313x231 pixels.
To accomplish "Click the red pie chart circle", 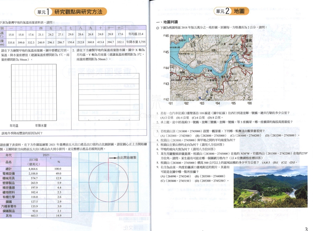I will pyautogui.click(x=109, y=182).
